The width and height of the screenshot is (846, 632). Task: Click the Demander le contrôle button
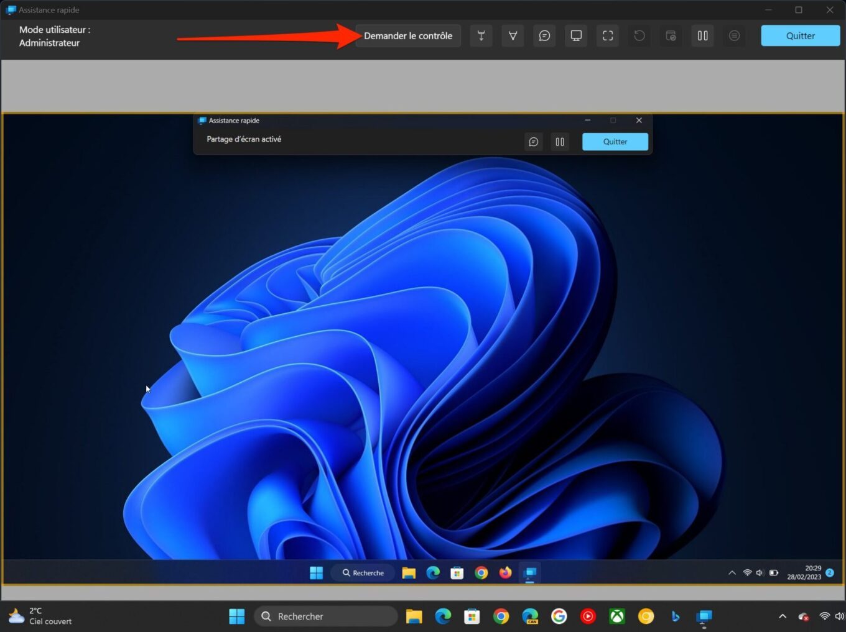point(408,36)
